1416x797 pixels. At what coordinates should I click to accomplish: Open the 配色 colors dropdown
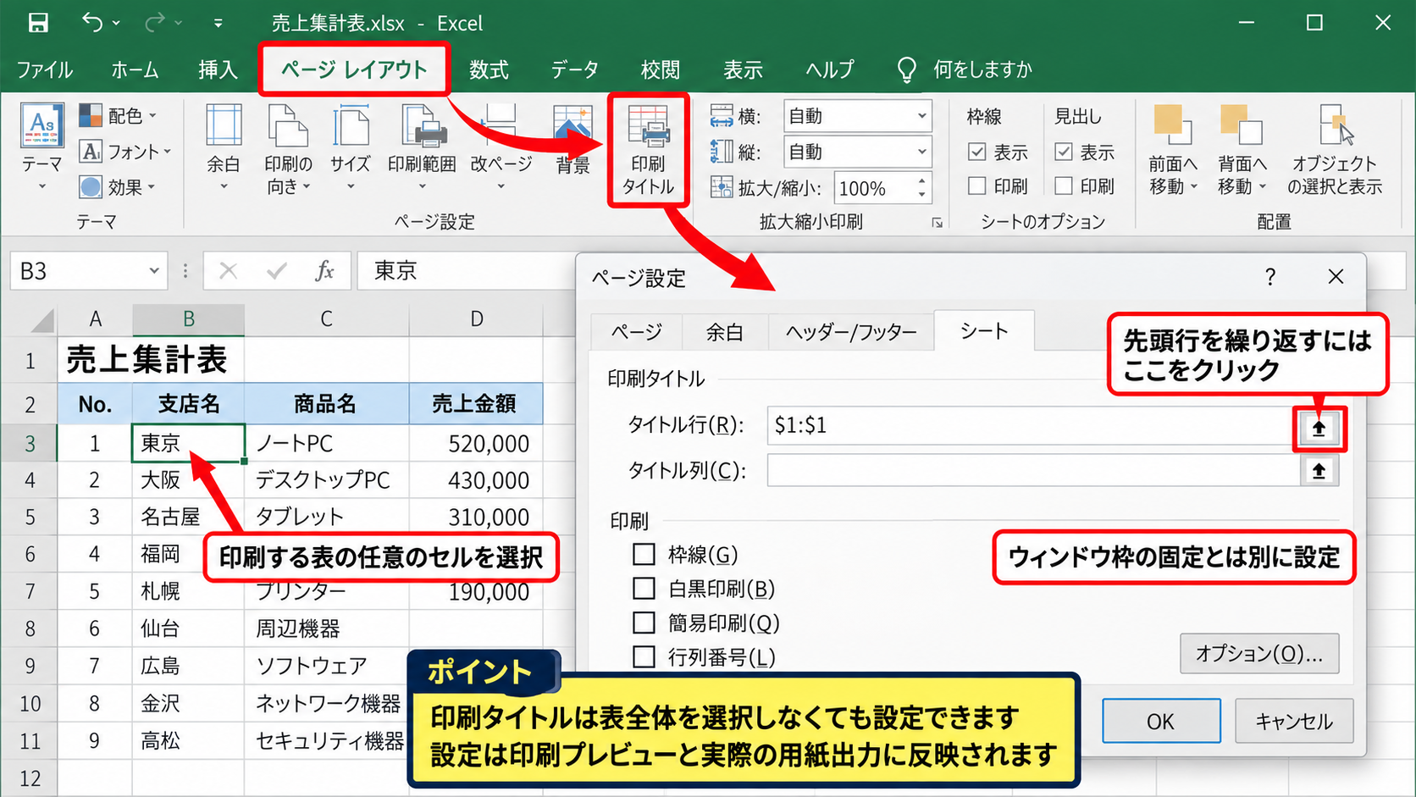tap(118, 115)
